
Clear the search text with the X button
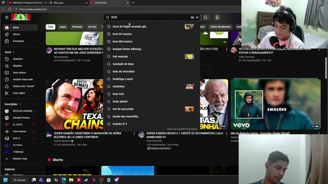(x=197, y=17)
